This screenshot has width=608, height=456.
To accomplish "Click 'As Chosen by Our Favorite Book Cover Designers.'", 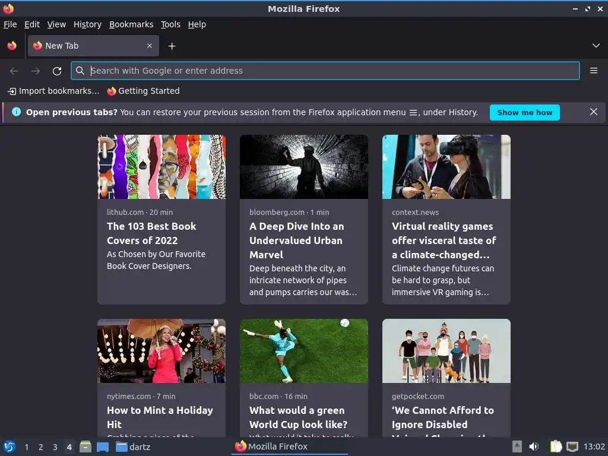I will tap(156, 260).
